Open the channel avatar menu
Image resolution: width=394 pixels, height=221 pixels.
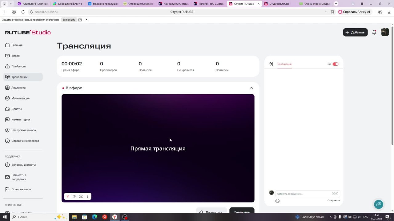[x=385, y=32]
